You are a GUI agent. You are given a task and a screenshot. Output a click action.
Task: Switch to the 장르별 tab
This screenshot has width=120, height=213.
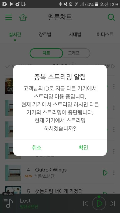coord(45,34)
